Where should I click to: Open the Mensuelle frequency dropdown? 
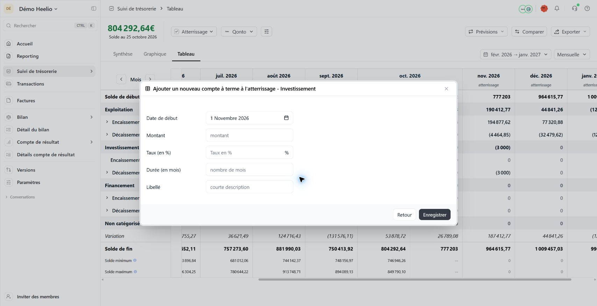(x=572, y=54)
